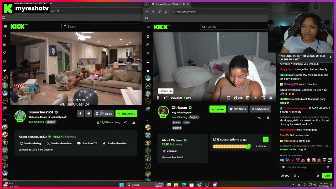Toggle notification bell for bluesclues124
Image resolution: width=336 pixels, height=189 pixels.
80,114
